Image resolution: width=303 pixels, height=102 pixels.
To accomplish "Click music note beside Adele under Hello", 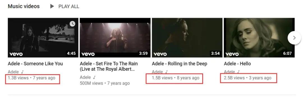I will pos(238,72).
